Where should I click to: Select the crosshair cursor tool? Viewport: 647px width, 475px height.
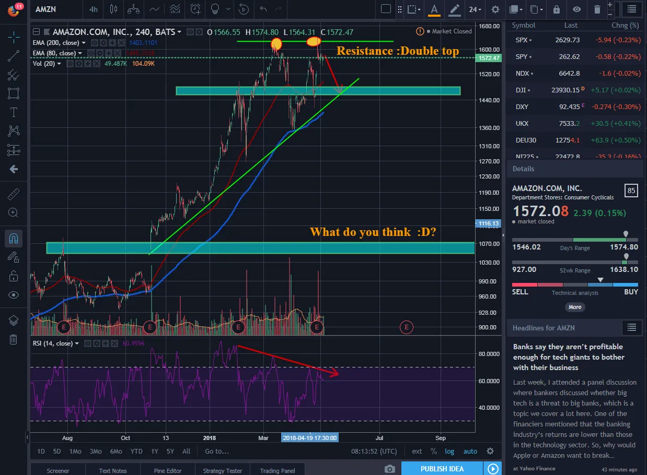pos(14,37)
